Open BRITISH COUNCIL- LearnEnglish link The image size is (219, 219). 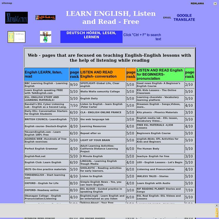pyautogui.click(x=46, y=119)
